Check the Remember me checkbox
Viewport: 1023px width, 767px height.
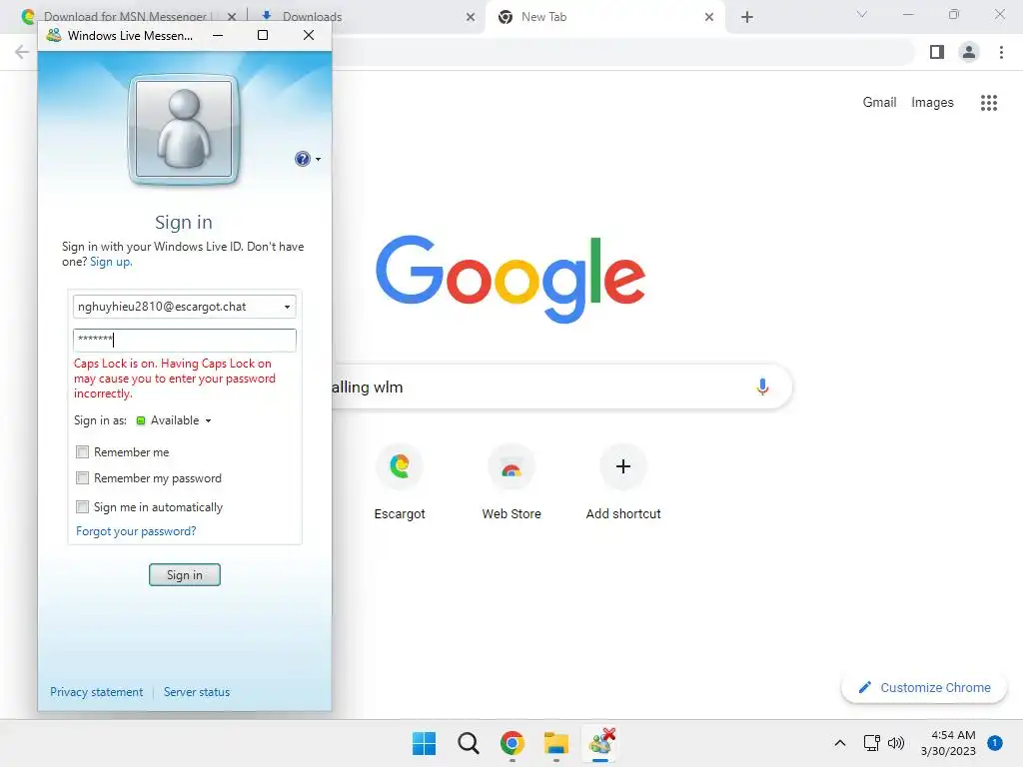82,452
